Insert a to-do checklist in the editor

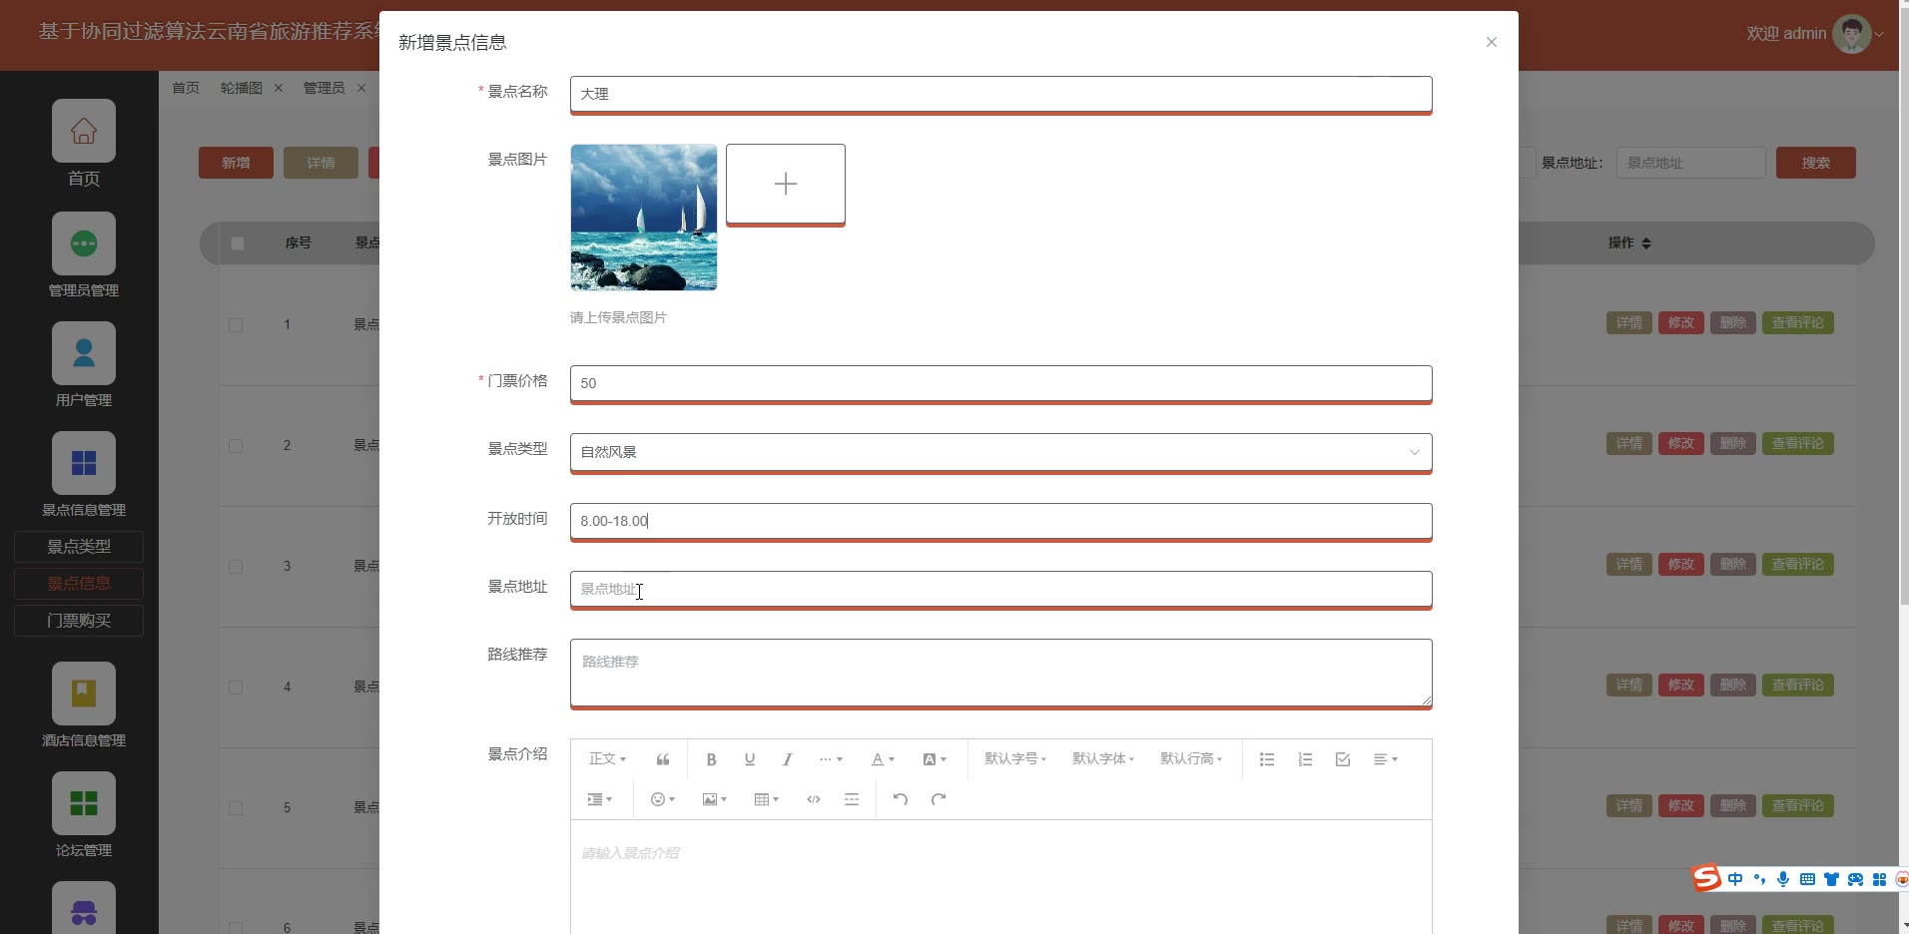pos(1343,759)
